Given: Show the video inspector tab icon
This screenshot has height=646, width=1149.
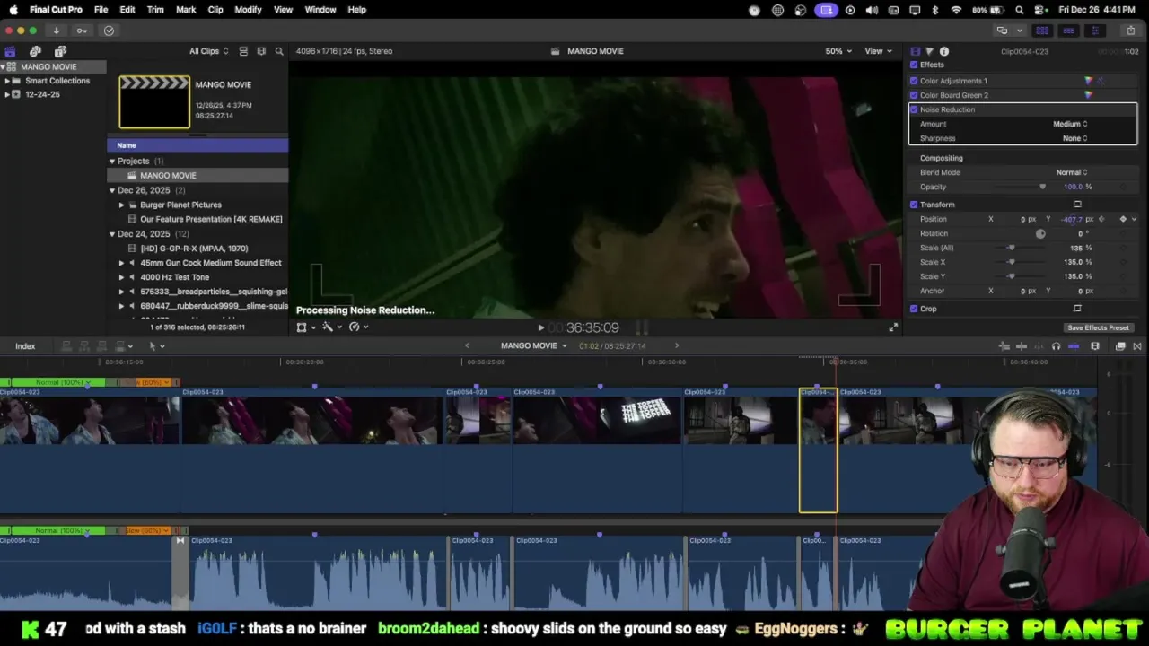Looking at the screenshot, I should [915, 51].
